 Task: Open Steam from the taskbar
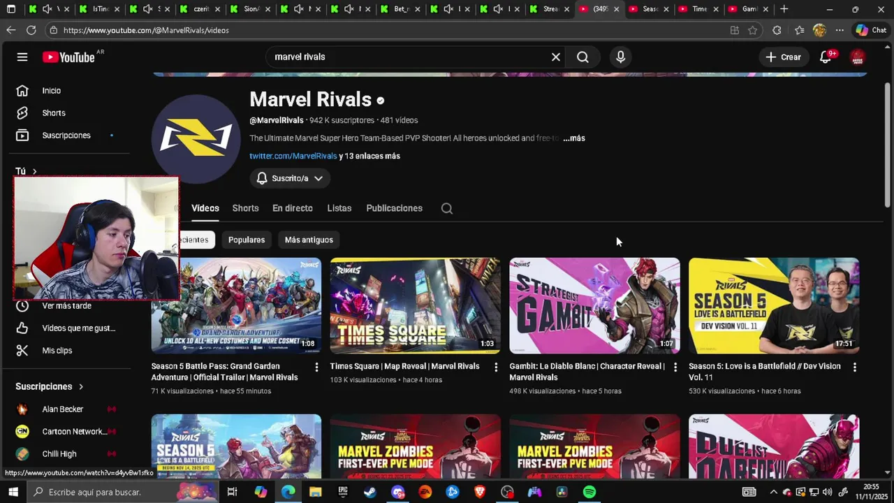370,492
